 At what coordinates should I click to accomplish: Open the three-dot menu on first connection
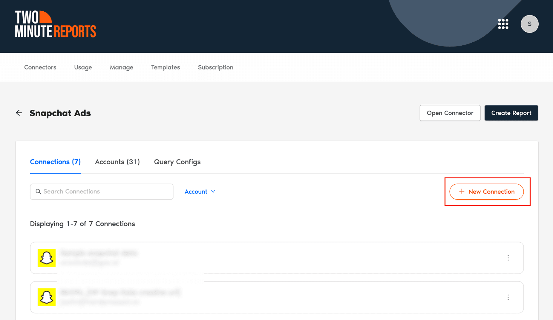coord(508,258)
